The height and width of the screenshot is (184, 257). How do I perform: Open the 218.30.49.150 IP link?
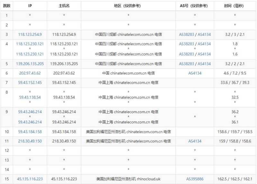click(x=30, y=141)
